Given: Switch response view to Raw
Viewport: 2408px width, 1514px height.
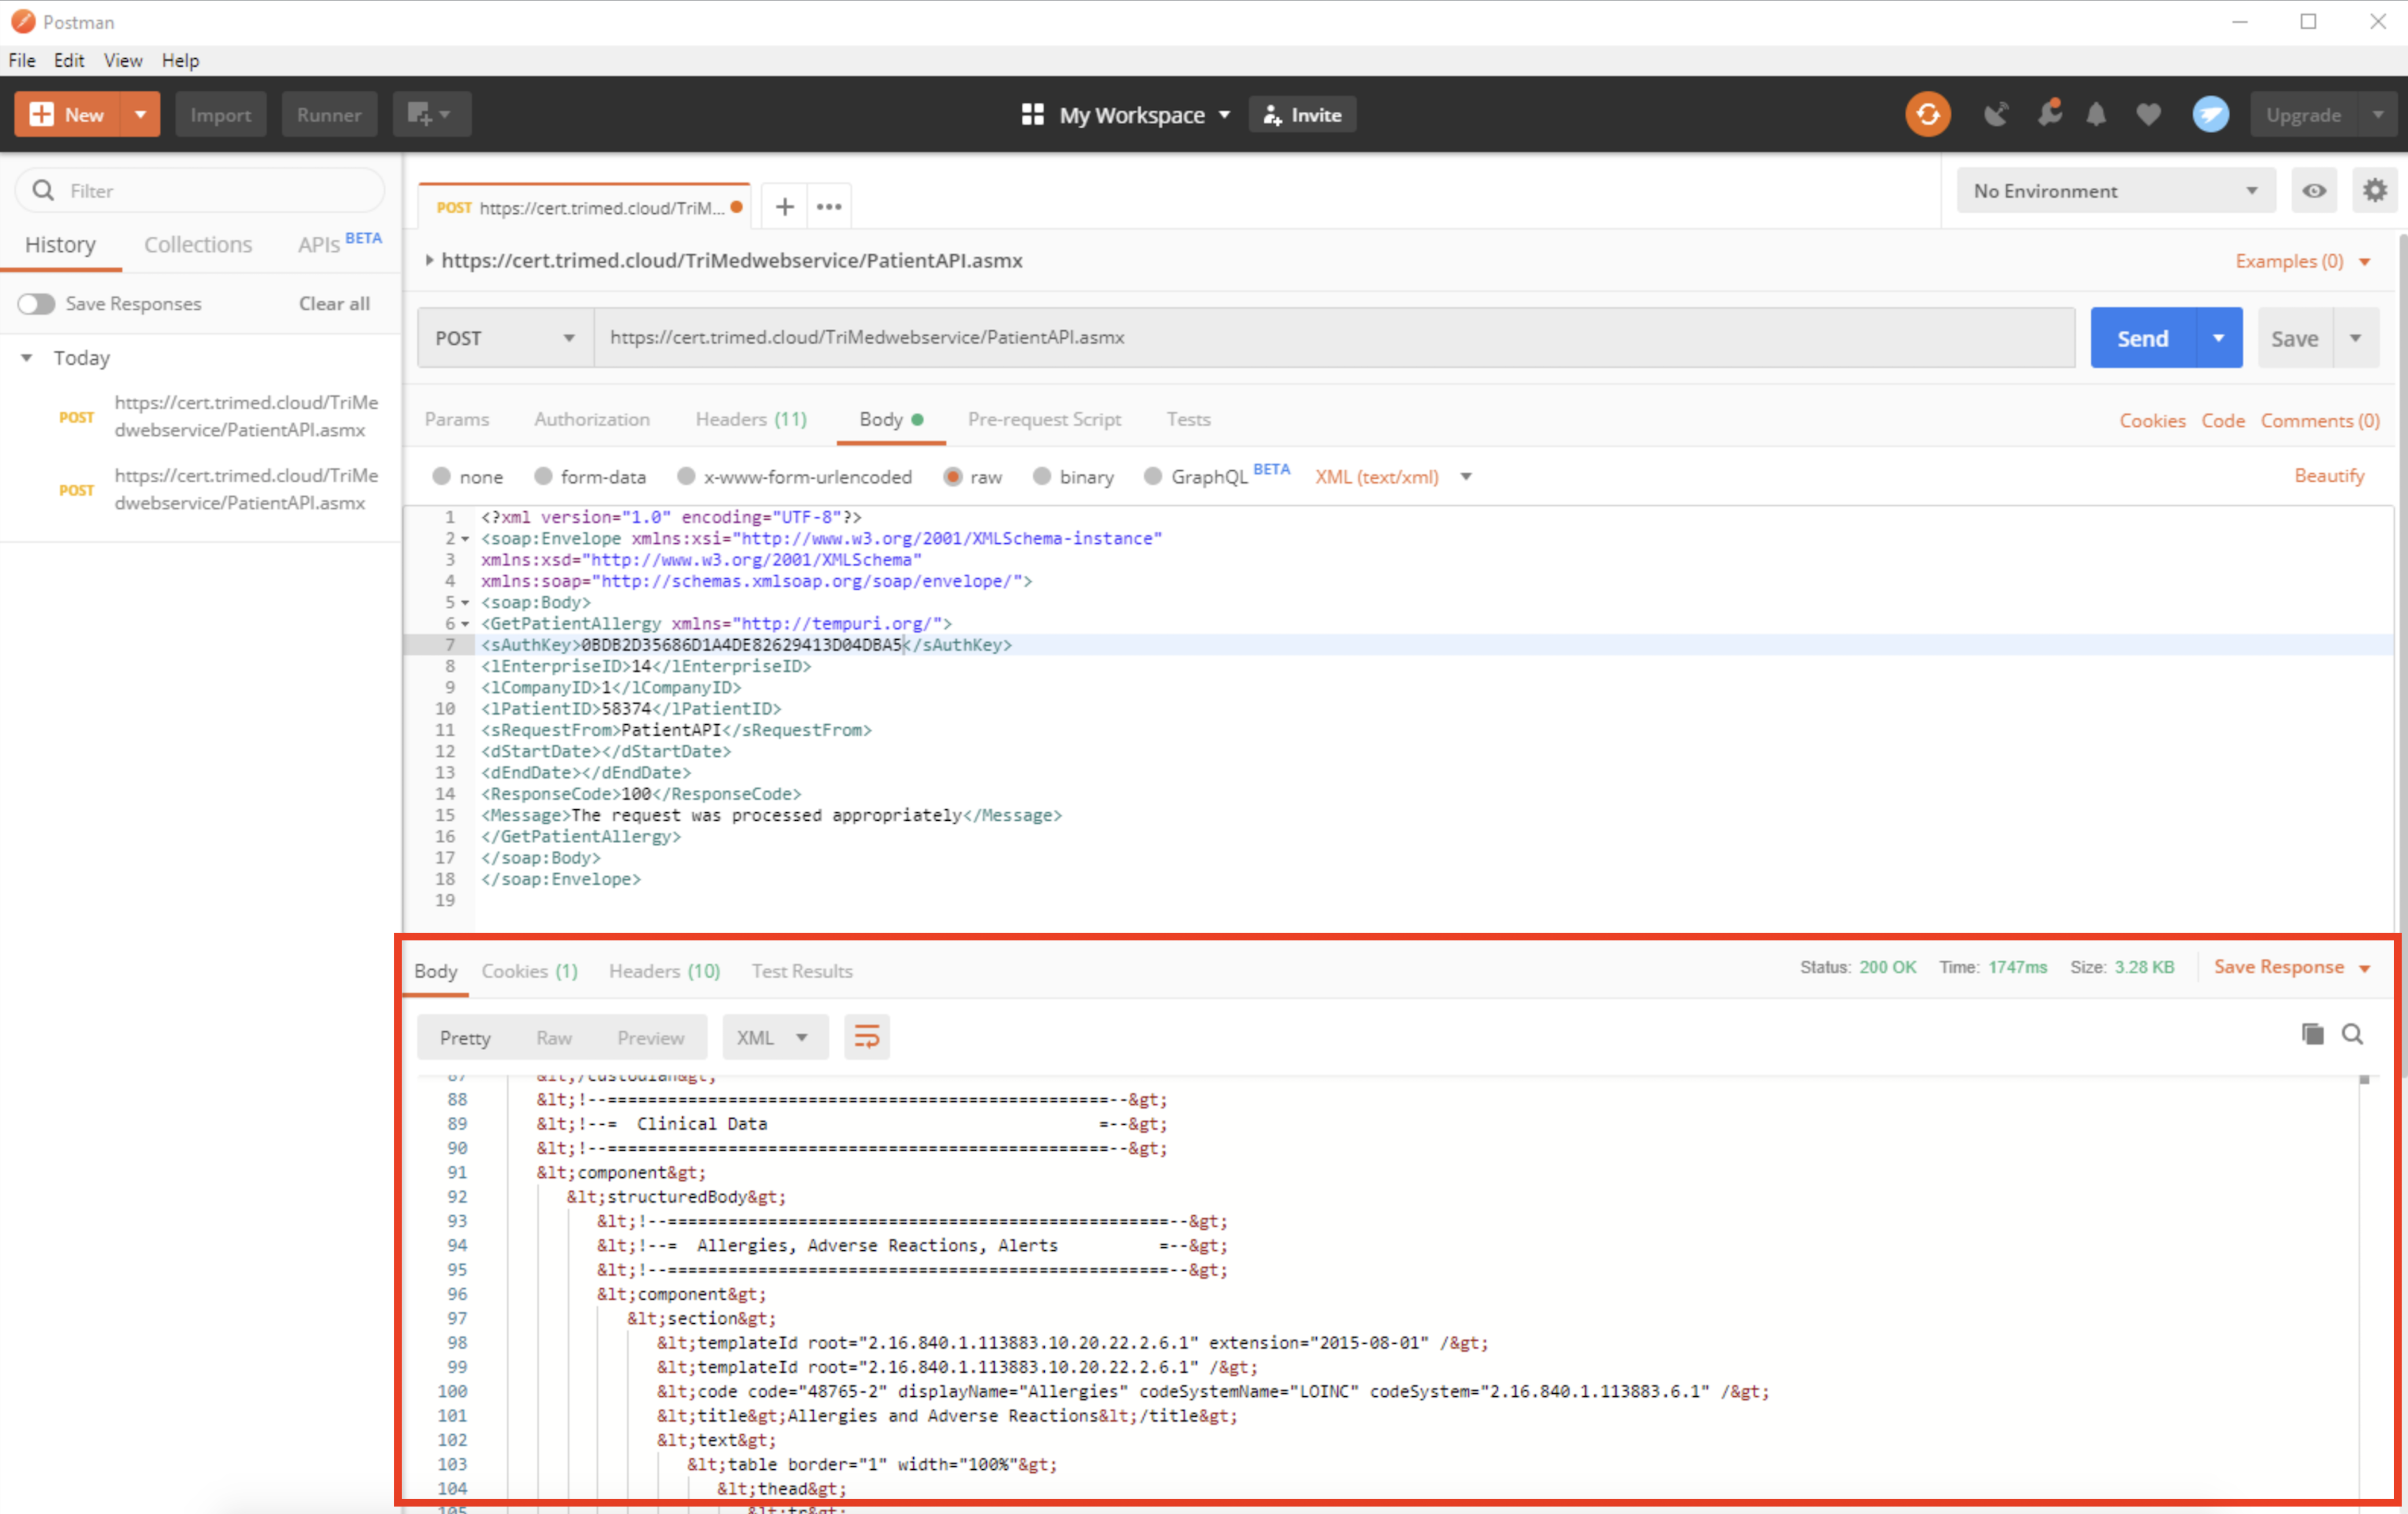Looking at the screenshot, I should [x=554, y=1038].
